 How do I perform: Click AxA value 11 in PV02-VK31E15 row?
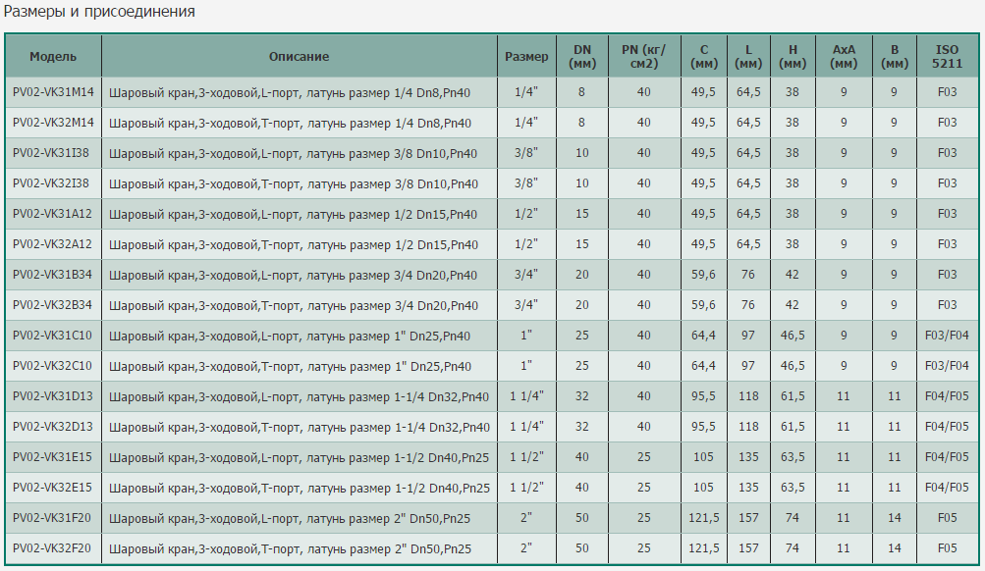[844, 457]
